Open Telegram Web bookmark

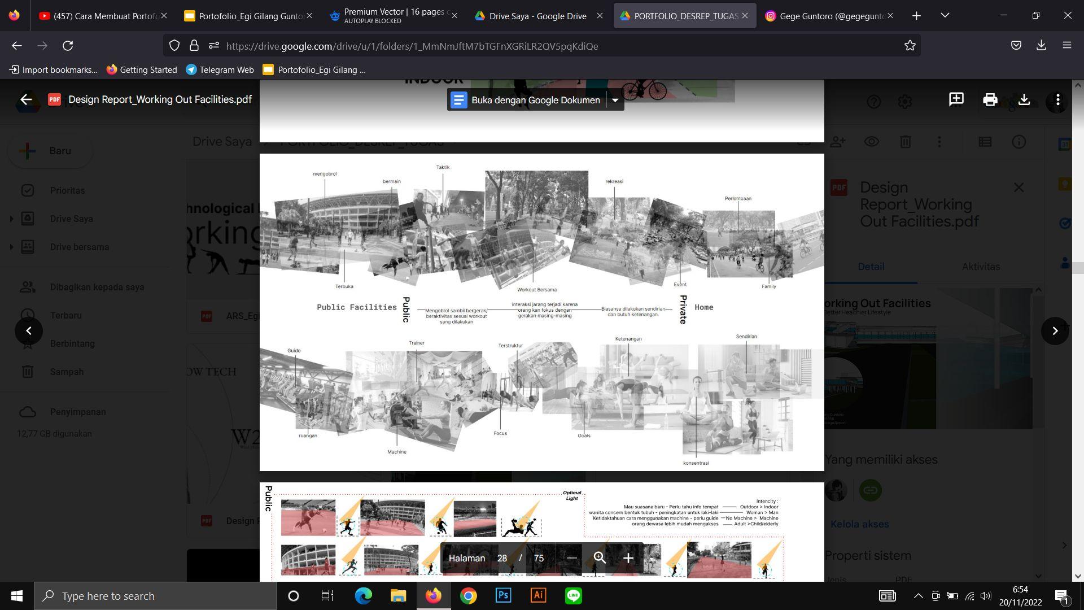click(x=220, y=70)
